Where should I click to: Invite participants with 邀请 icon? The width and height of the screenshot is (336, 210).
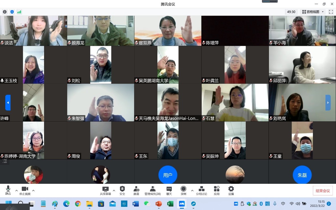(136, 190)
